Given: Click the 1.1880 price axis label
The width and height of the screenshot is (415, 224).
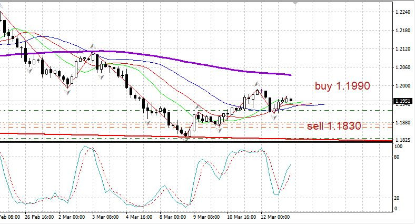Looking at the screenshot, I should pos(403,123).
